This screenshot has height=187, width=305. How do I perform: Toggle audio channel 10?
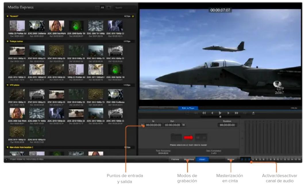click(278, 159)
